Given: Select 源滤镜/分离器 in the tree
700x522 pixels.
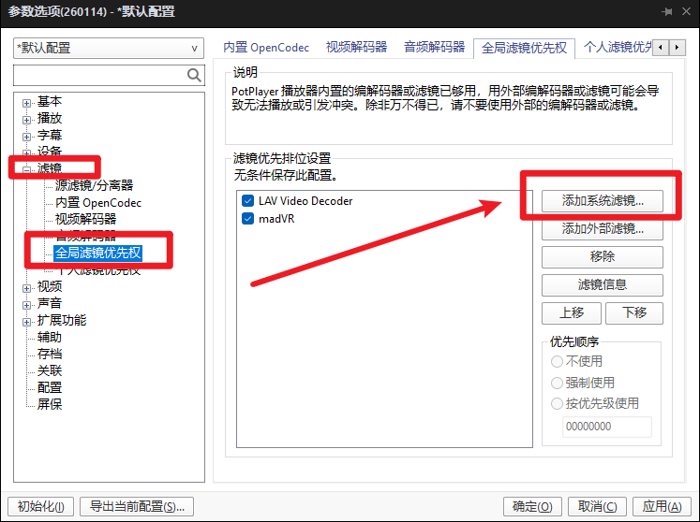Looking at the screenshot, I should point(95,185).
